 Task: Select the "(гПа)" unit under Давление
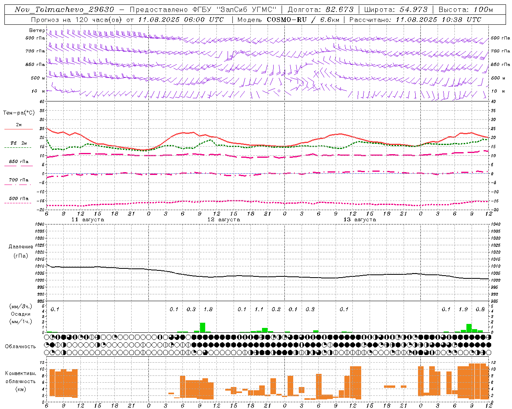coord(21,256)
